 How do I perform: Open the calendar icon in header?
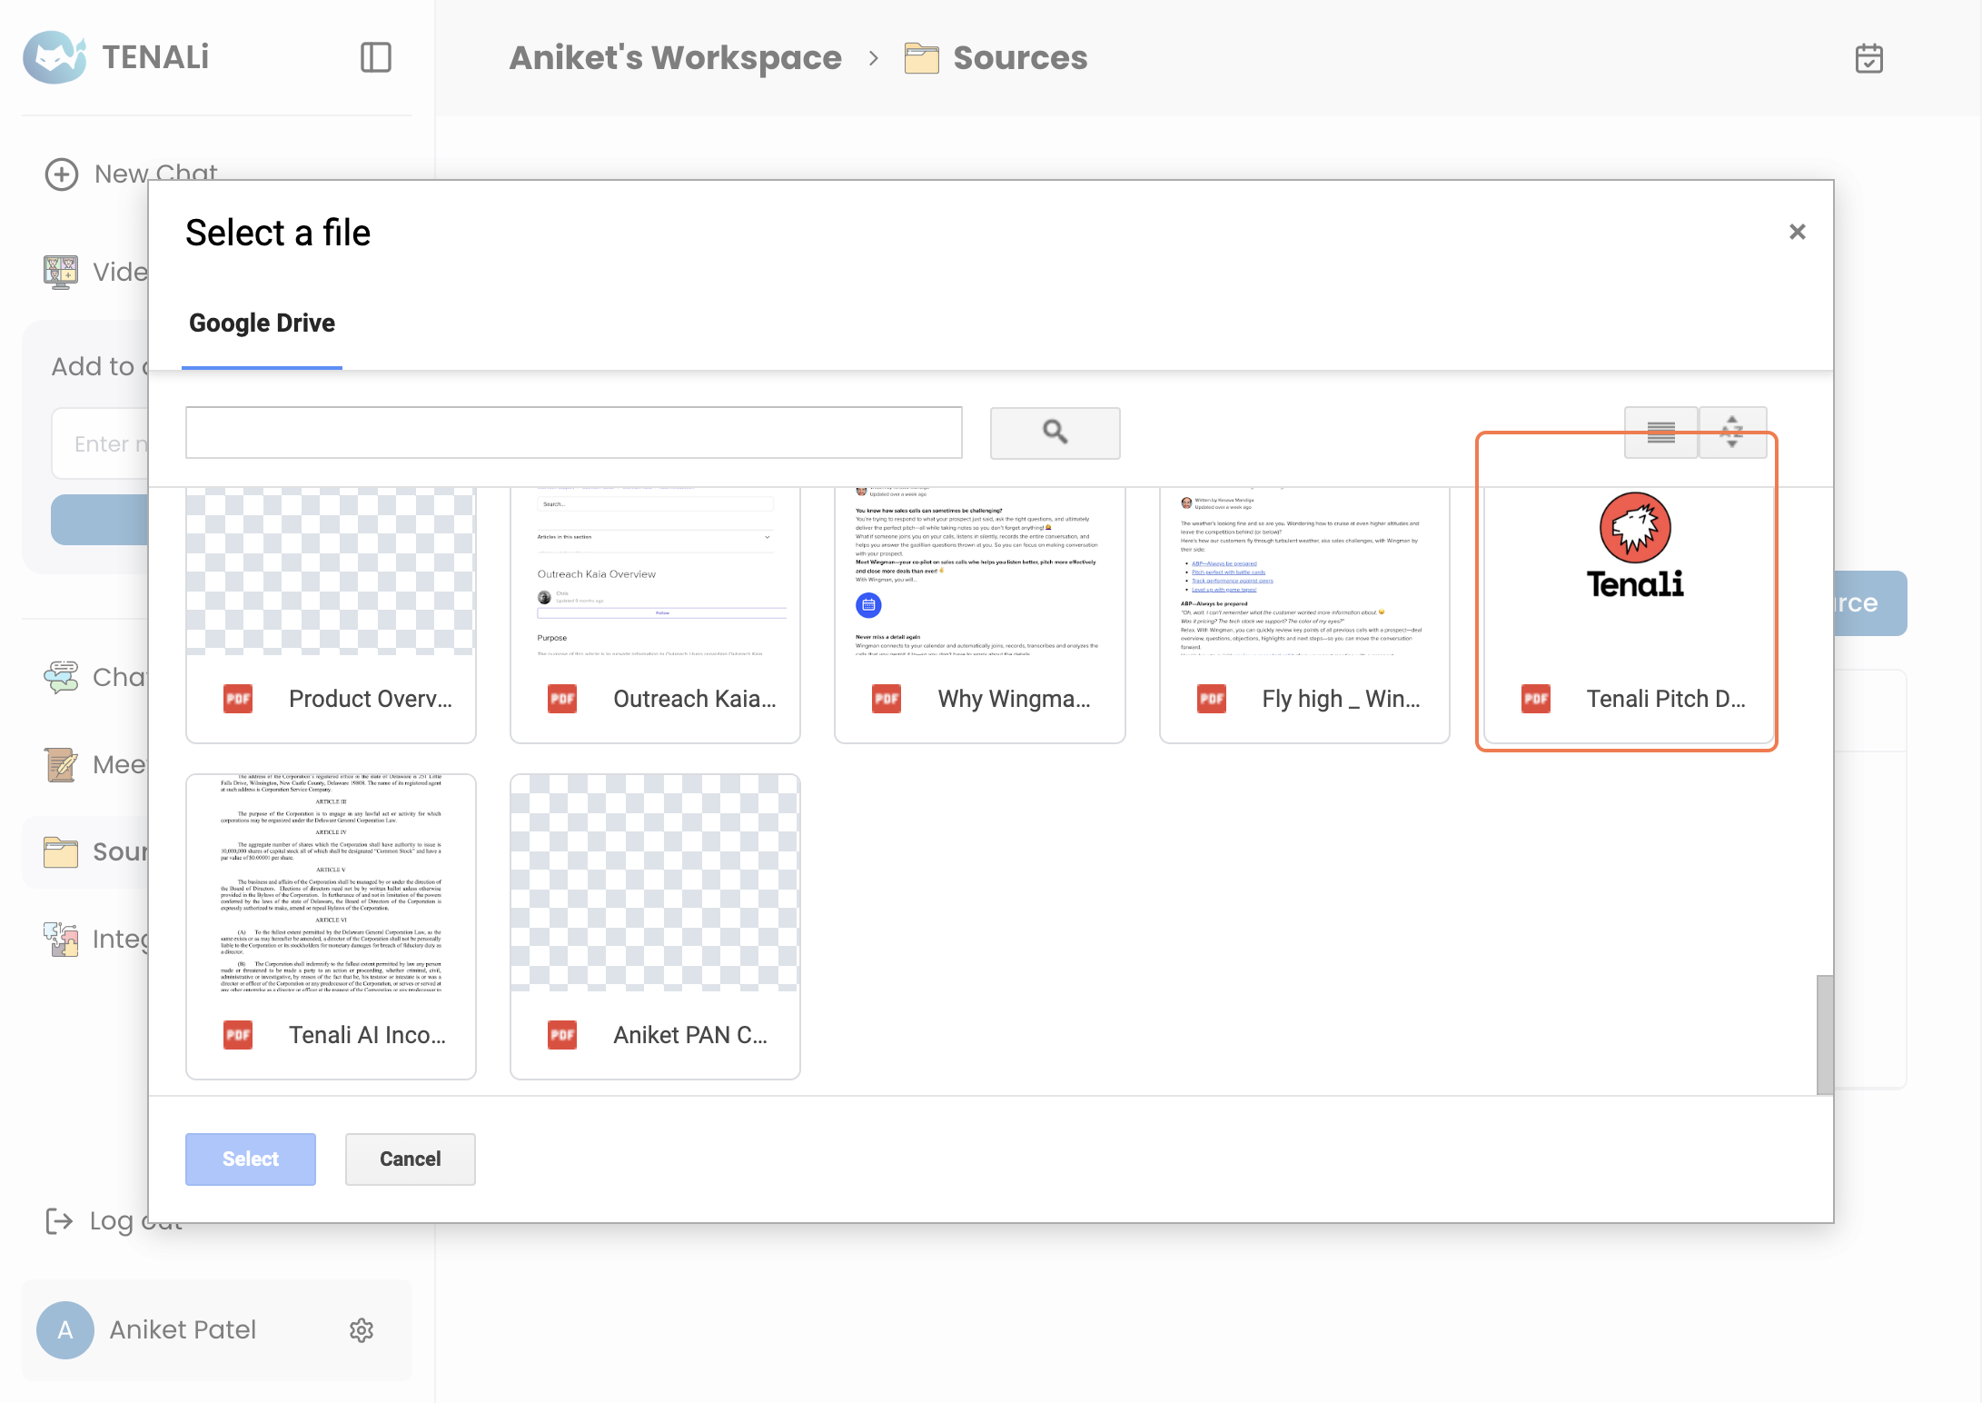[x=1868, y=59]
